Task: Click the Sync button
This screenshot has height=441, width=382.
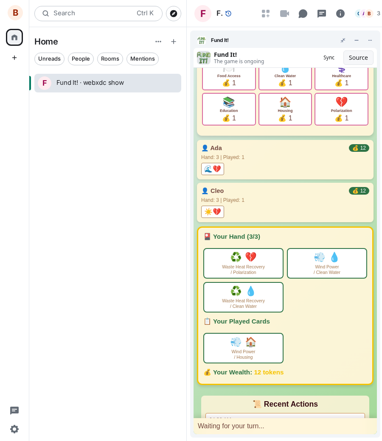Action: point(329,58)
